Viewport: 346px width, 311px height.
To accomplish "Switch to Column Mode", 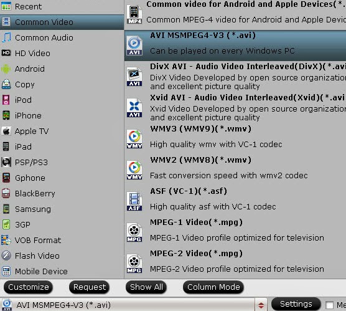I will [x=213, y=287].
